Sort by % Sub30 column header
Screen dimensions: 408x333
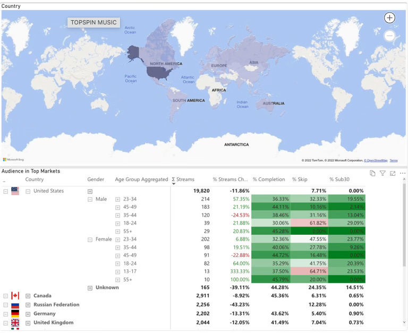coord(339,180)
